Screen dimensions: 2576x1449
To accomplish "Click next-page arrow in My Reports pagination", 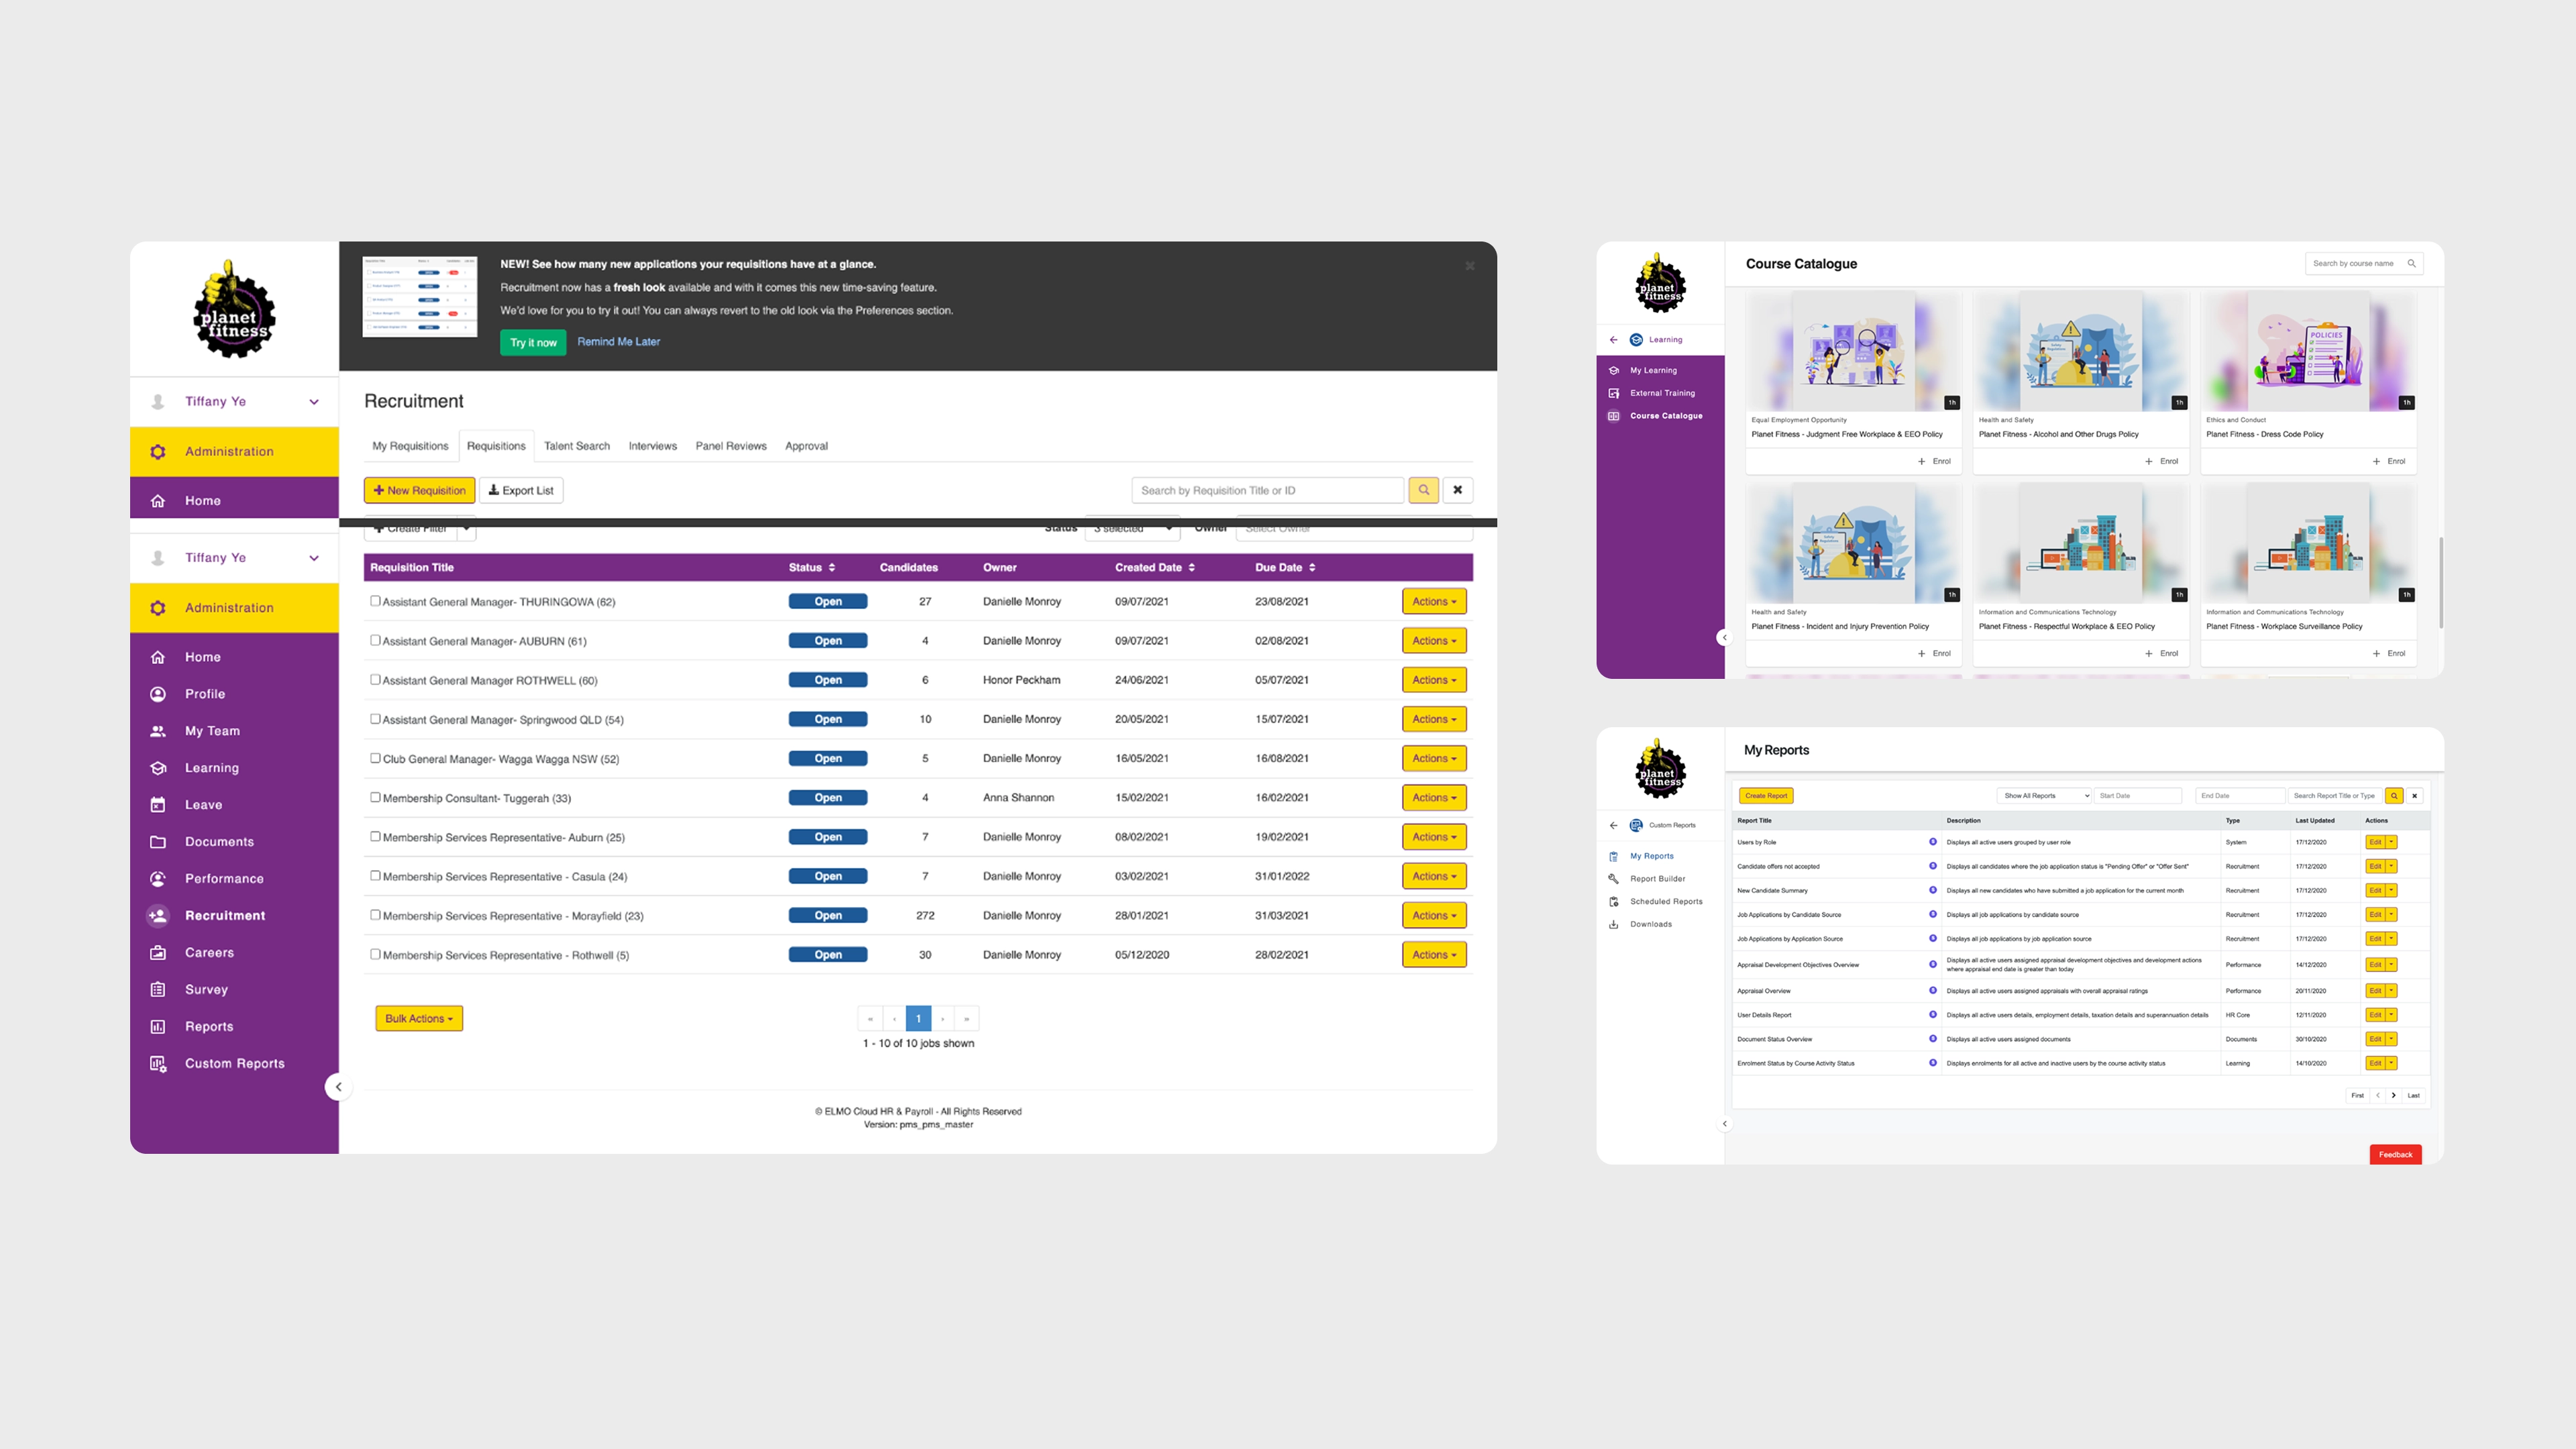I will coord(2394,1096).
